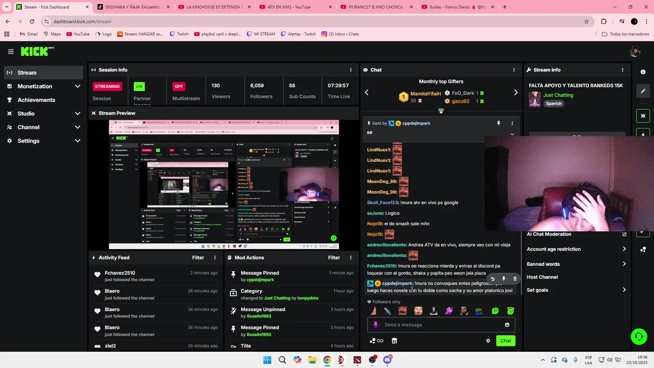Screen dimensions: 654x368
Task: Delete the hovered chat message
Action: pyautogui.click(x=515, y=279)
